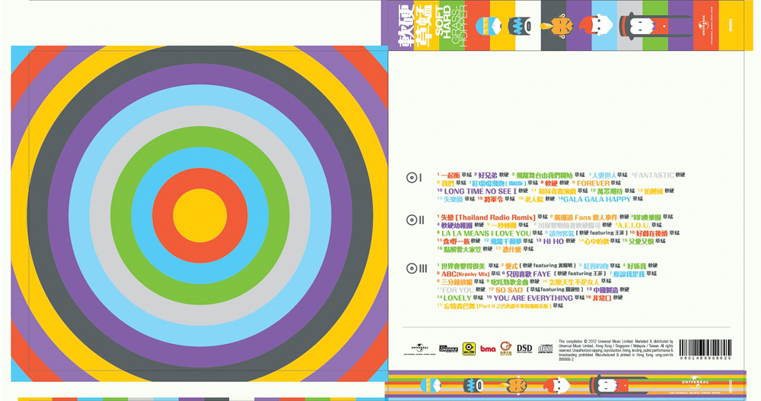The height and width of the screenshot is (401, 761).
Task: Click track 廣播道 Fans 殺人事件
Action: pyautogui.click(x=586, y=217)
